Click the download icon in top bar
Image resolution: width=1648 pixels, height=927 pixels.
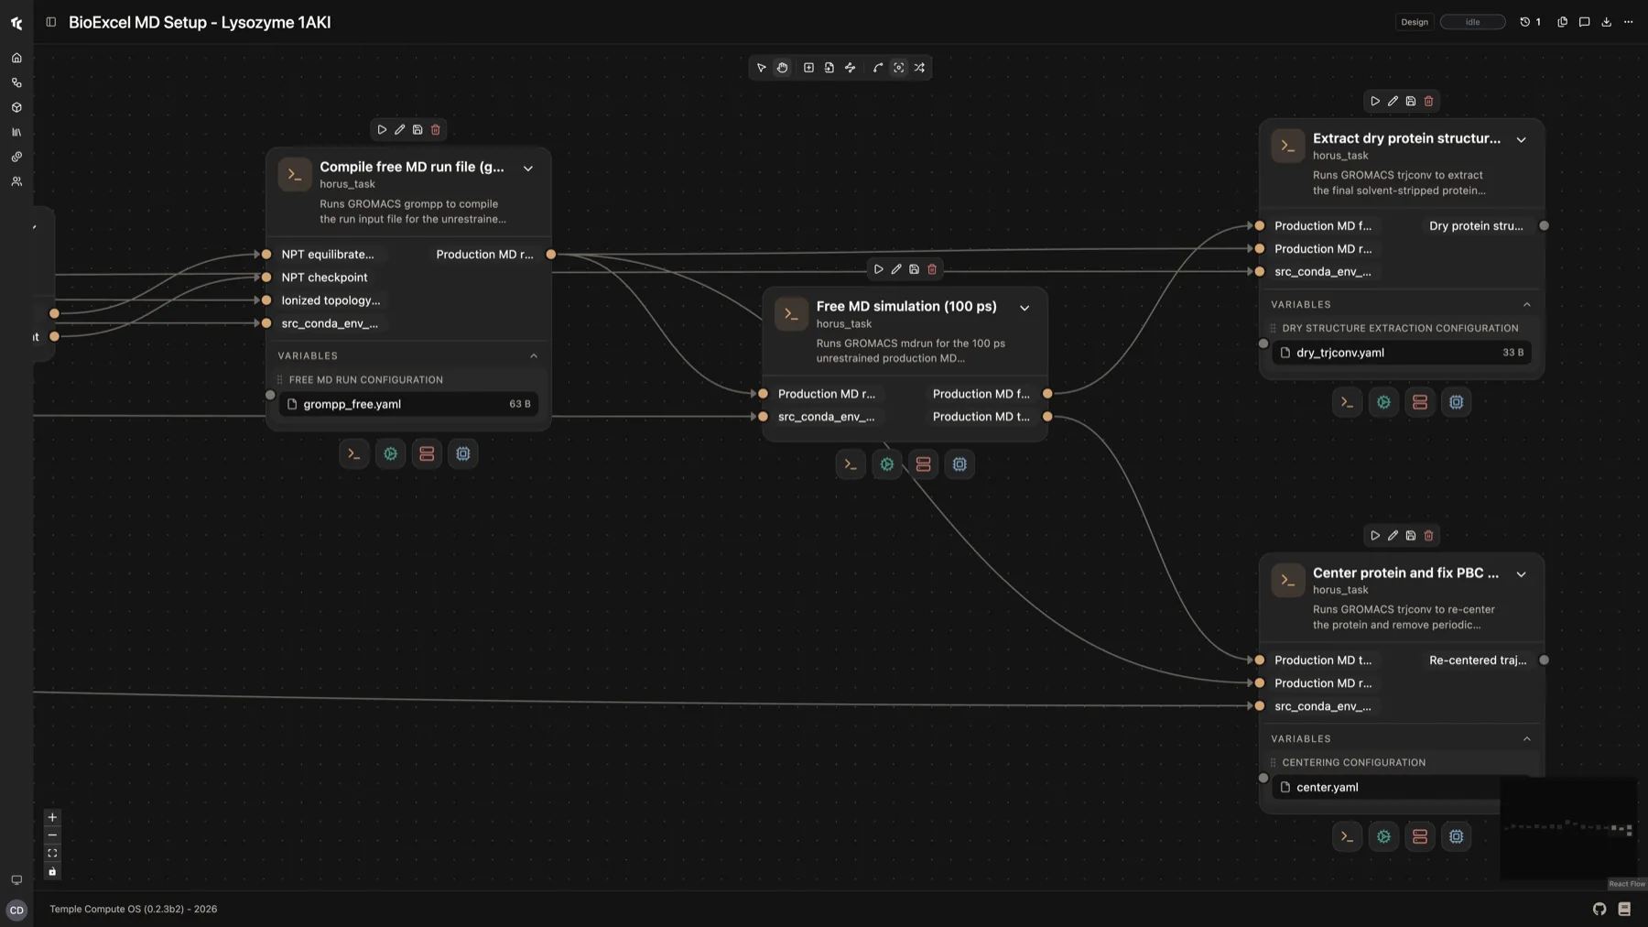[x=1606, y=22]
